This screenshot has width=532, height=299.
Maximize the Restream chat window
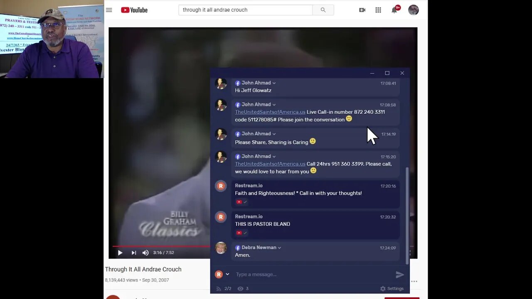tap(387, 73)
